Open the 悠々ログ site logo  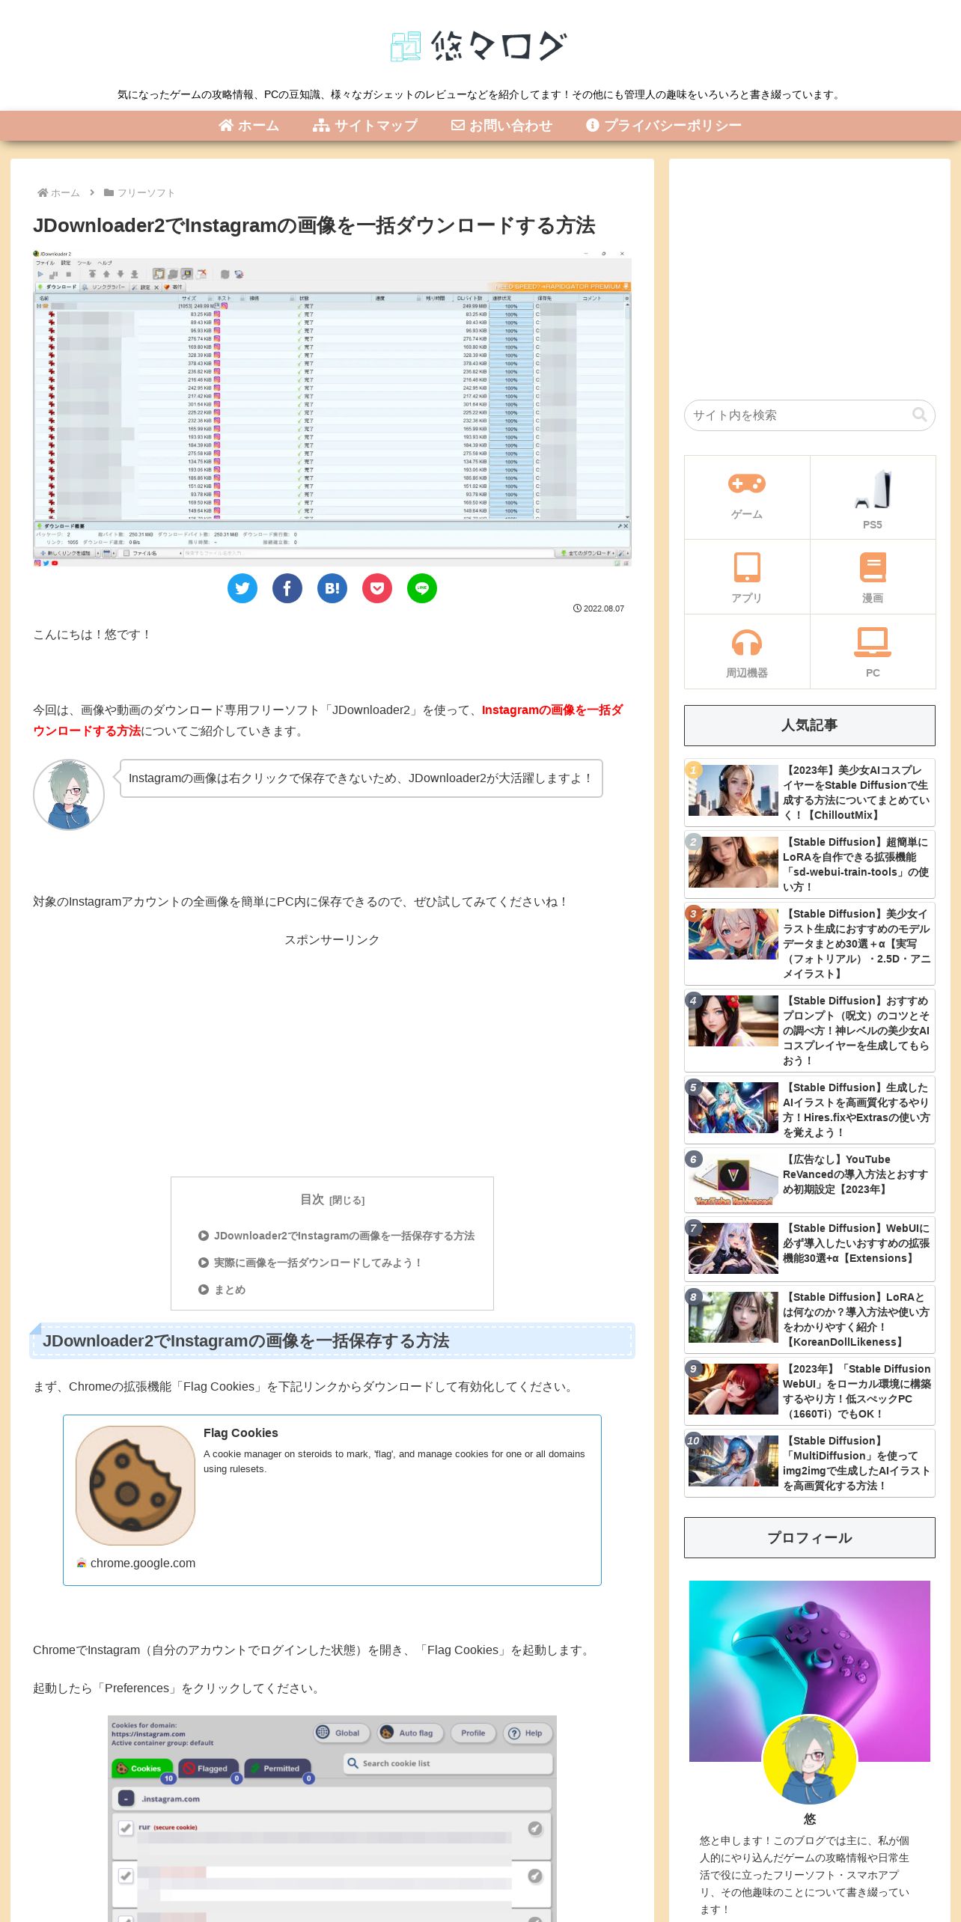point(480,46)
